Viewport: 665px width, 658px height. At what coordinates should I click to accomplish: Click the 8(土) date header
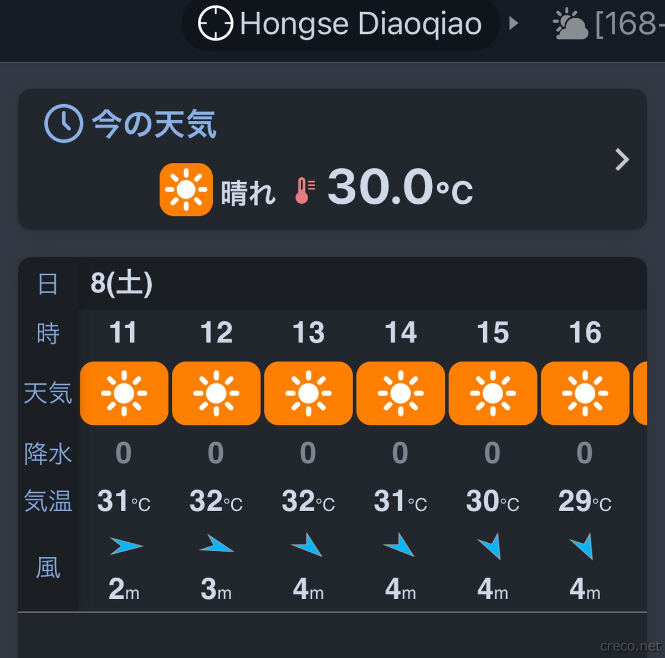pos(121,283)
